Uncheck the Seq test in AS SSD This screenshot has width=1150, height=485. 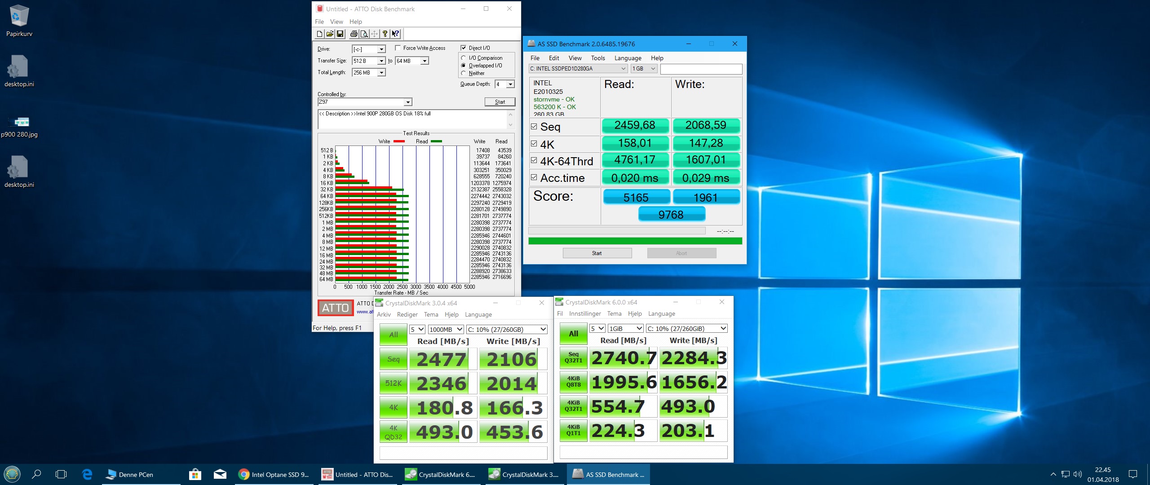pos(534,127)
